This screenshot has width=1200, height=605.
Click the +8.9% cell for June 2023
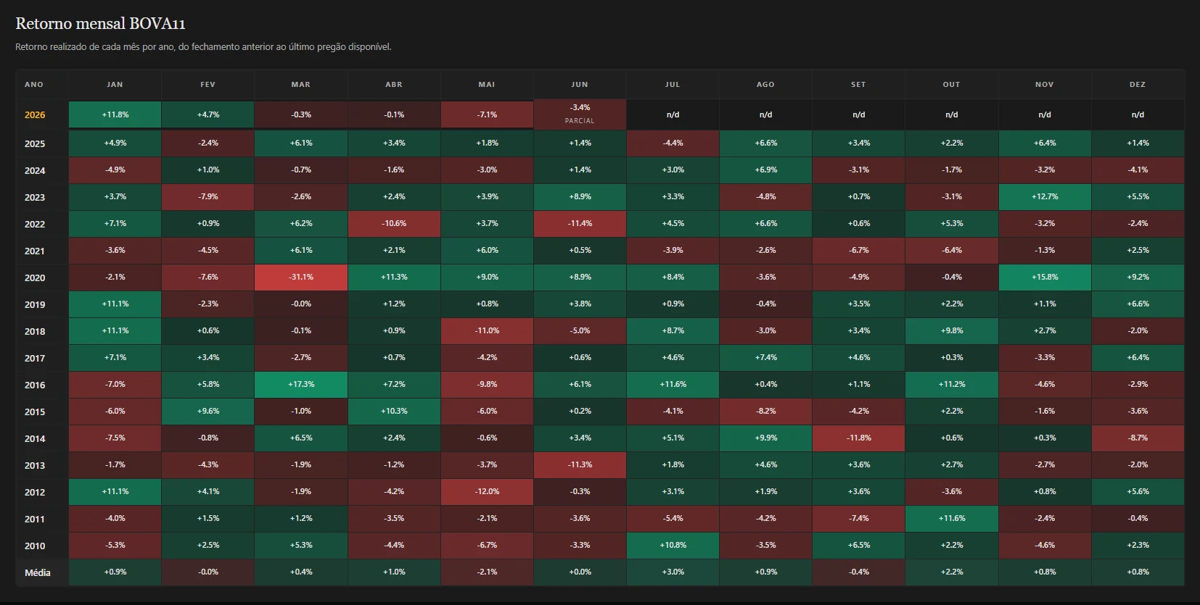click(x=580, y=196)
